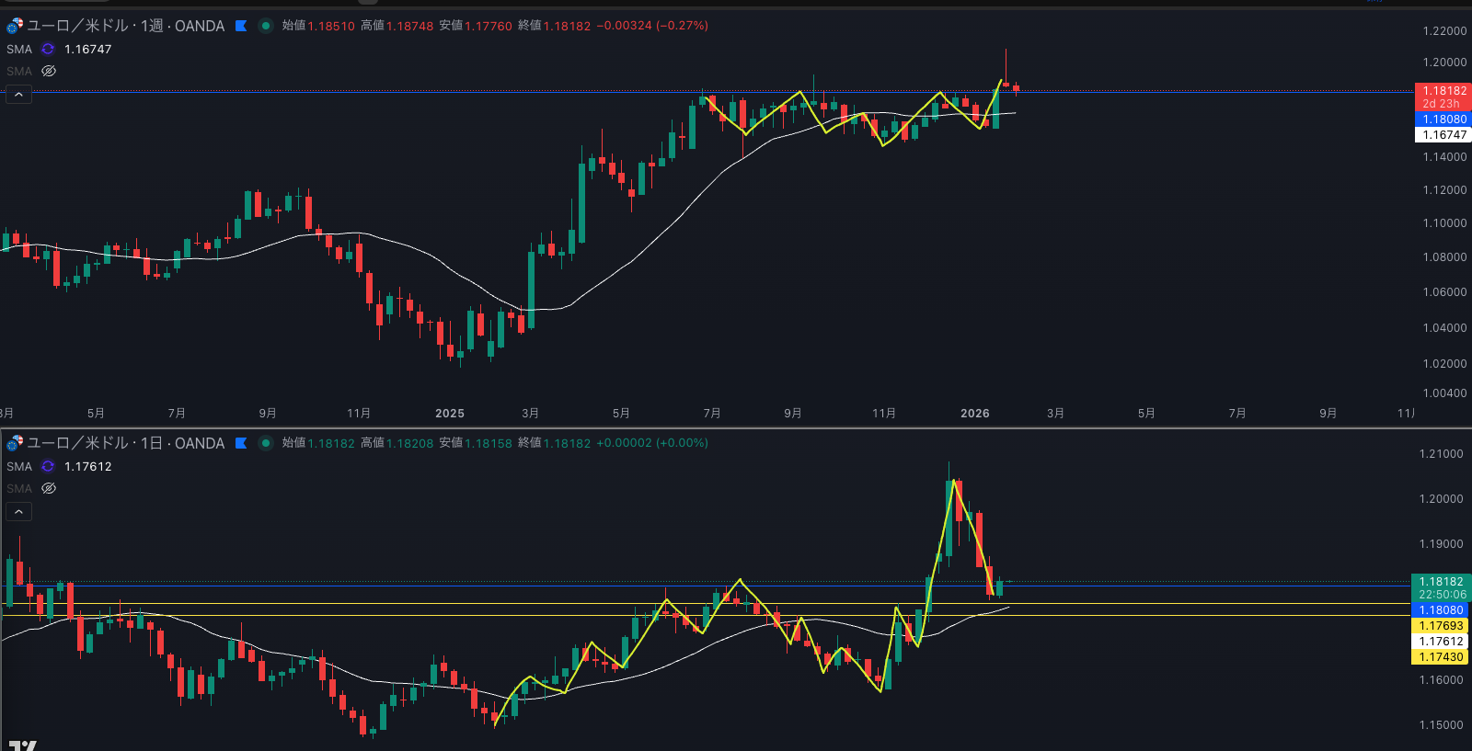1472x751 pixels.
Task: Show the hidden SMA on daily chart
Action: [x=49, y=489]
